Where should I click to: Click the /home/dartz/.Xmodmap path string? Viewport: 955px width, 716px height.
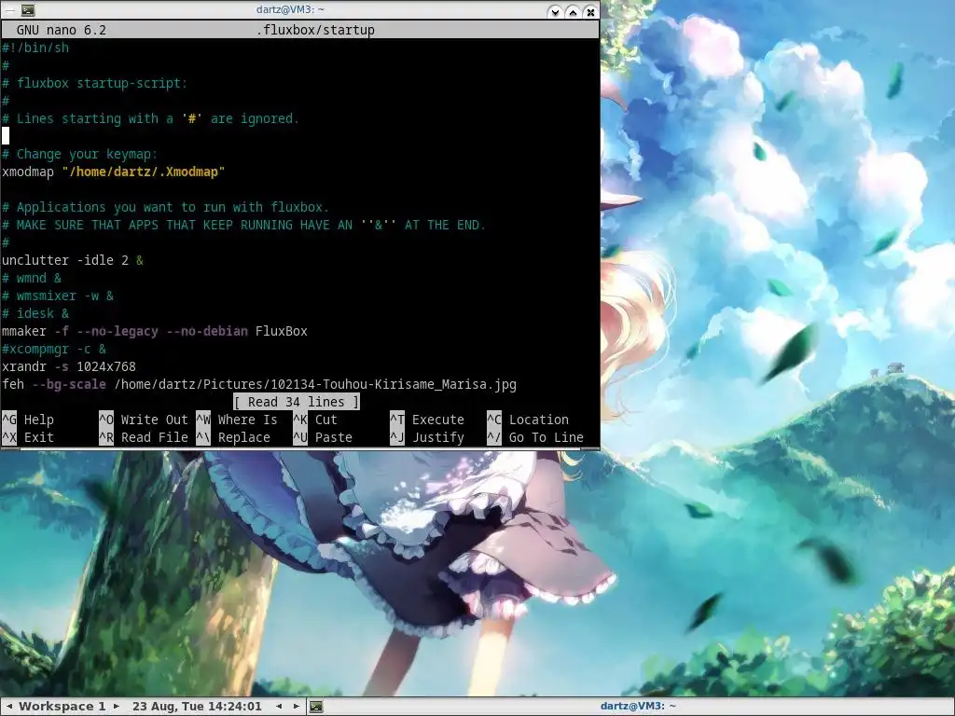tap(144, 172)
